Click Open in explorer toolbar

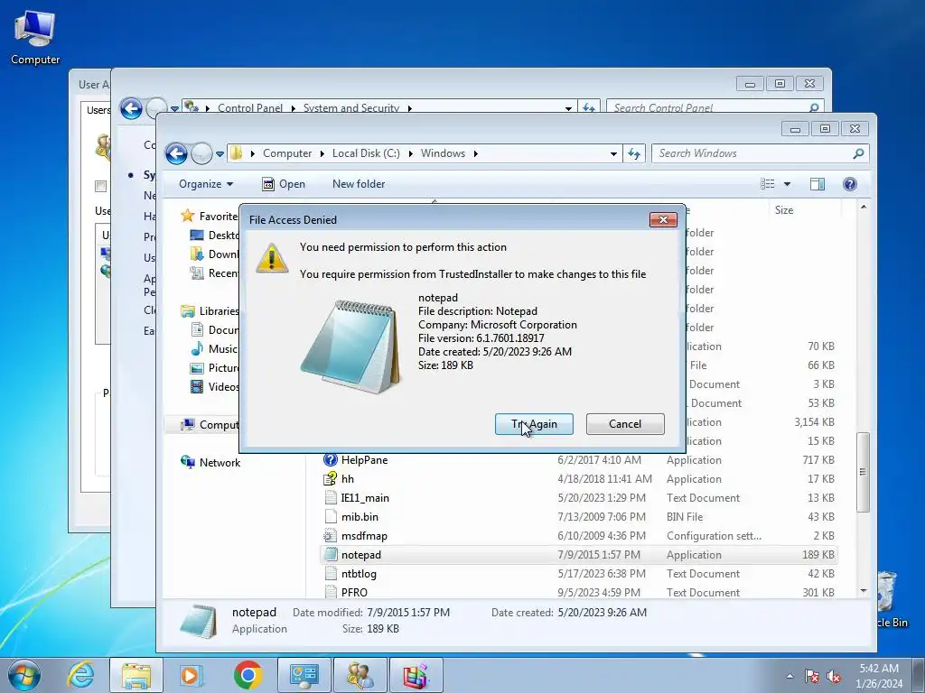284,184
